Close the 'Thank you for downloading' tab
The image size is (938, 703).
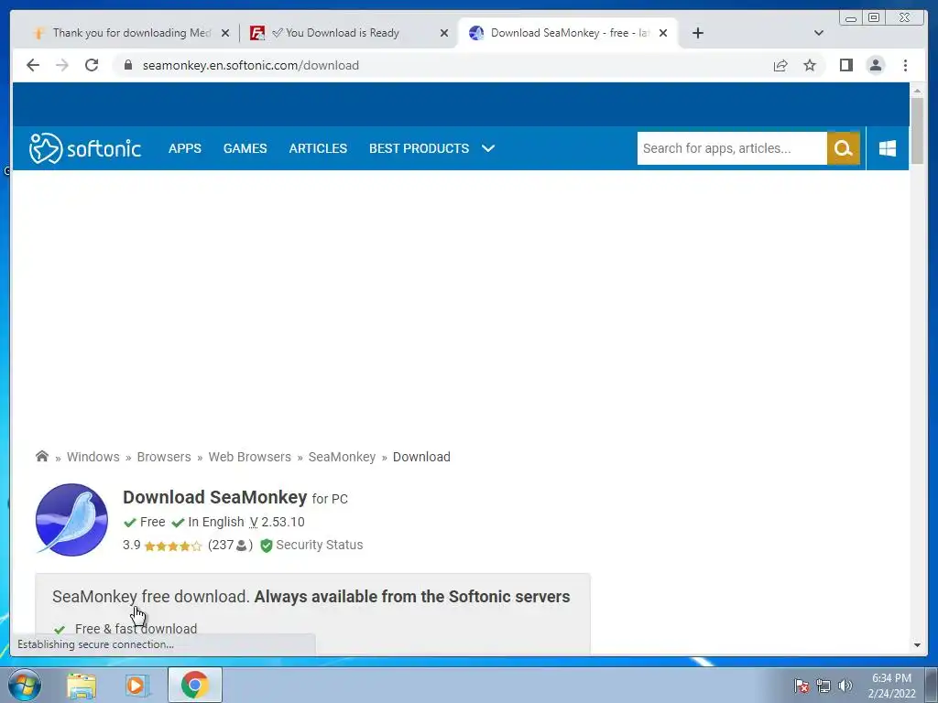click(225, 34)
